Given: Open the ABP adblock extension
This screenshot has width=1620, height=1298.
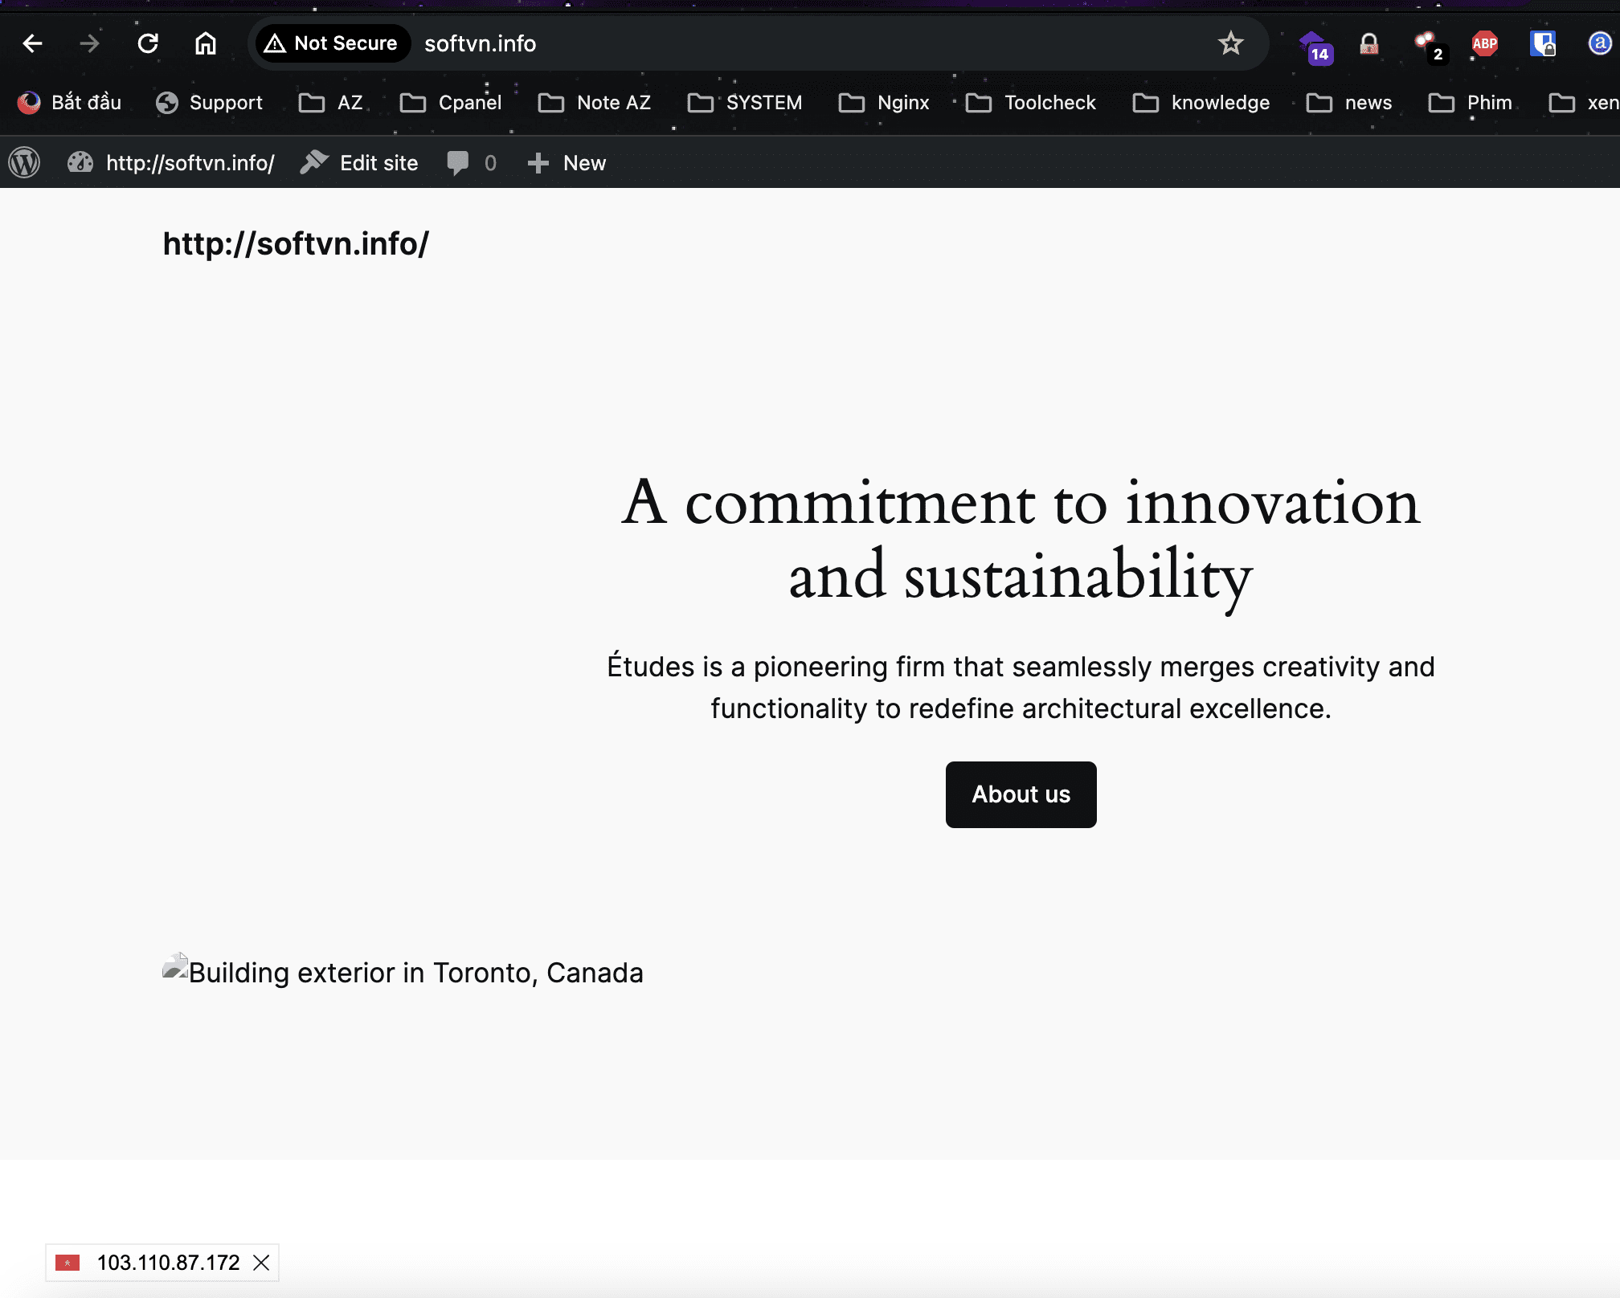Looking at the screenshot, I should coord(1484,43).
